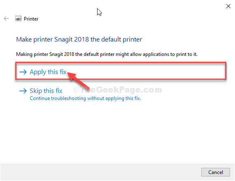Click the Printer troubleshooter icon
The width and height of the screenshot is (235, 181).
18,19
